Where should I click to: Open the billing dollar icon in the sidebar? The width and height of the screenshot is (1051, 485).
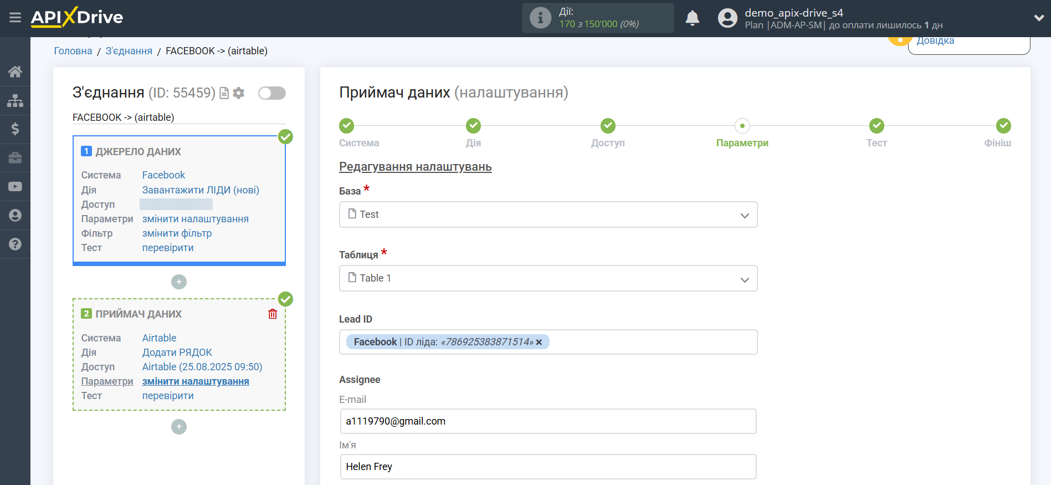point(15,129)
